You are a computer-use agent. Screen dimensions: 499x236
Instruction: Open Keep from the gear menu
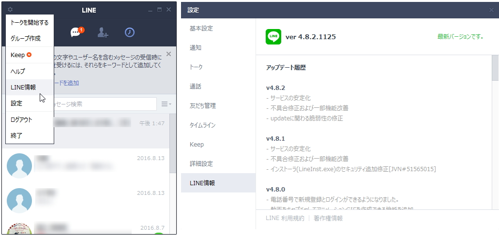point(30,55)
